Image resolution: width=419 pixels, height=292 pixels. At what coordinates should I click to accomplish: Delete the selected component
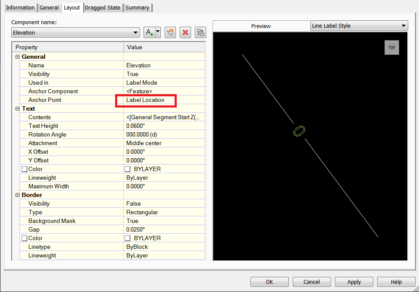pos(185,32)
